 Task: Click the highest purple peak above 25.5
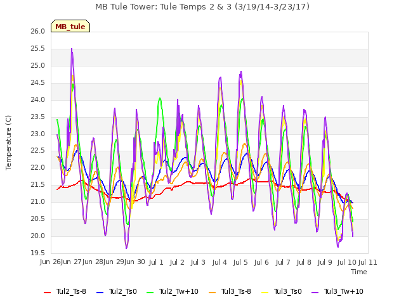tap(72, 49)
